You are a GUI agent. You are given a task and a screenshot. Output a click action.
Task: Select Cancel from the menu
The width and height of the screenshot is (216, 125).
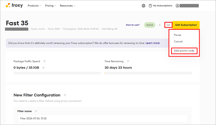point(178,41)
